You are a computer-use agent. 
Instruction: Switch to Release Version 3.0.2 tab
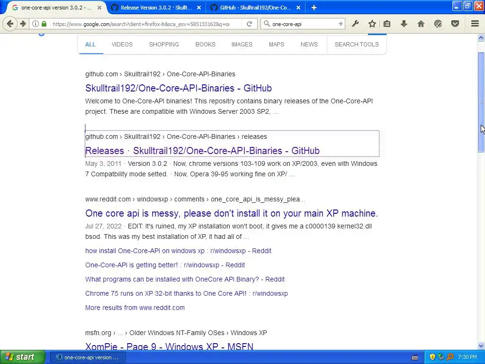pyautogui.click(x=156, y=8)
